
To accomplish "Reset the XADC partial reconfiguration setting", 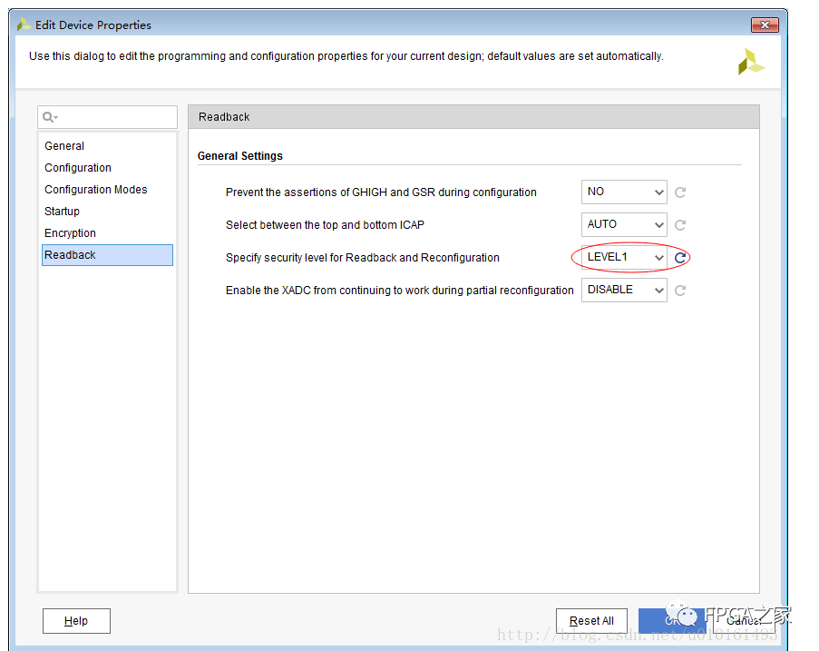I will point(680,291).
